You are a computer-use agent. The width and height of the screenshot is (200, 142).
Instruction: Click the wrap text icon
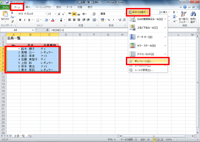point(94,14)
